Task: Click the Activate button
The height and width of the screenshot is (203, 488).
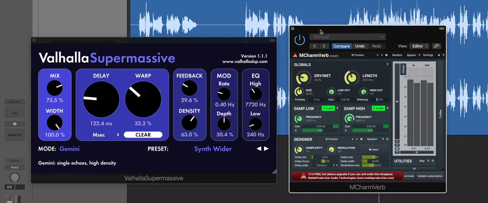Action: [x=409, y=176]
